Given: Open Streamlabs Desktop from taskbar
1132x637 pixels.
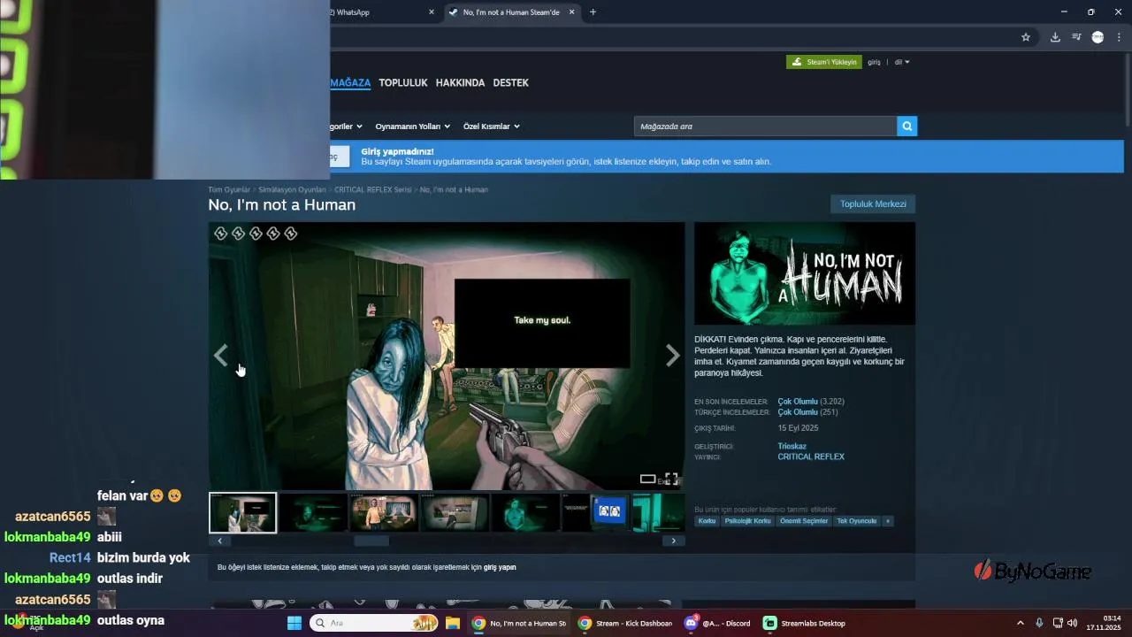Looking at the screenshot, I should [805, 623].
